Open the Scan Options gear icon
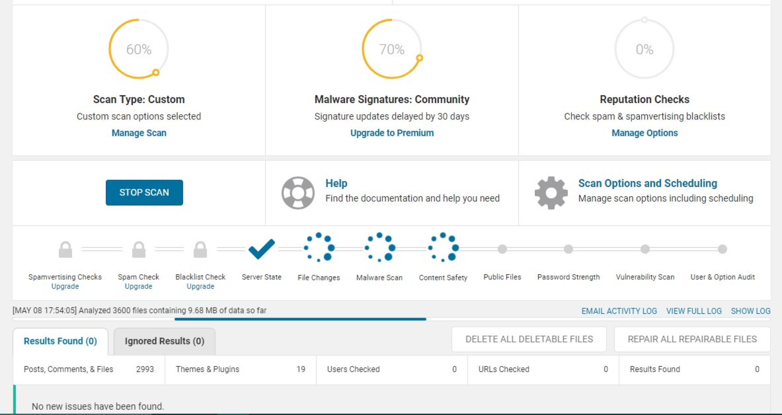This screenshot has height=415, width=782. (551, 193)
